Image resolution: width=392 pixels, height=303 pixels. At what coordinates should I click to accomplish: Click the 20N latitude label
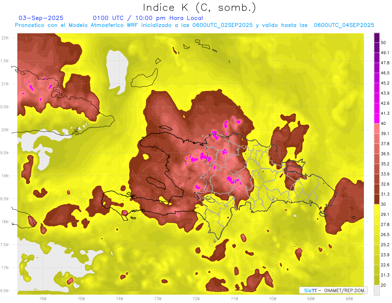(5, 130)
